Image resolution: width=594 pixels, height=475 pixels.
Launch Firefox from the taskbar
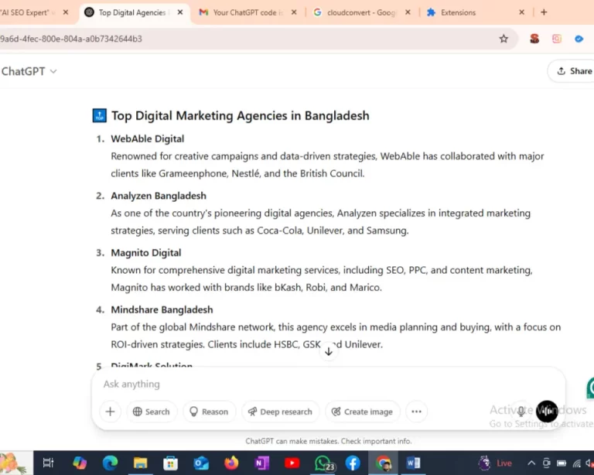[231, 463]
